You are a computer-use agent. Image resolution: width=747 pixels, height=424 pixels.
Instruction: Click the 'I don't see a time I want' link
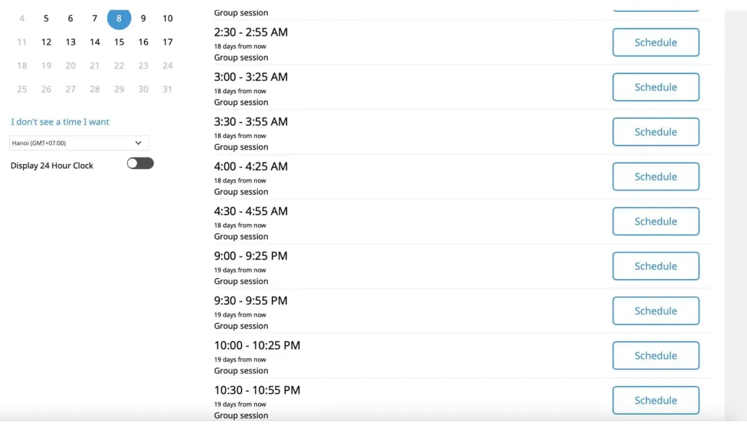[x=60, y=122]
